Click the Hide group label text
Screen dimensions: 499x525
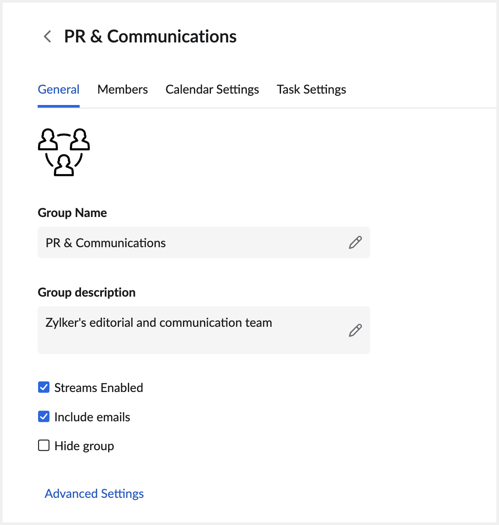pos(84,446)
